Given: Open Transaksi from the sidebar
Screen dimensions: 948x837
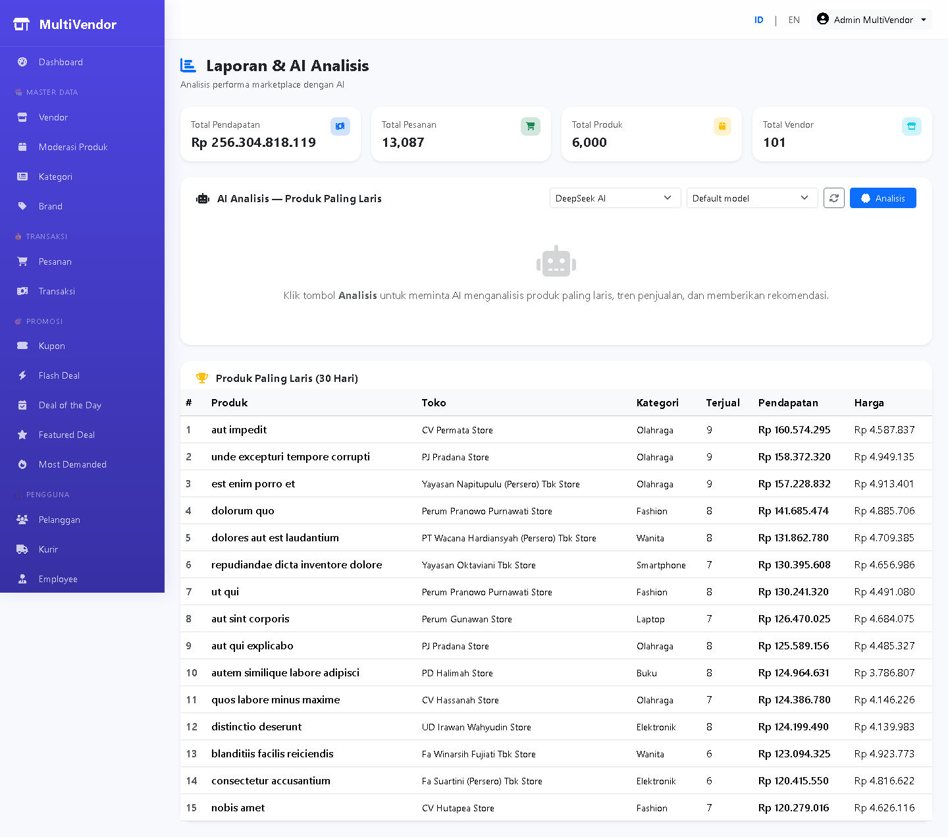Looking at the screenshot, I should click(82, 291).
